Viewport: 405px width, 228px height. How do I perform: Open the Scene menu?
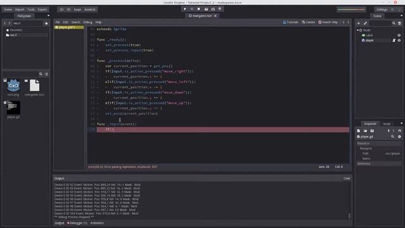click(8, 9)
